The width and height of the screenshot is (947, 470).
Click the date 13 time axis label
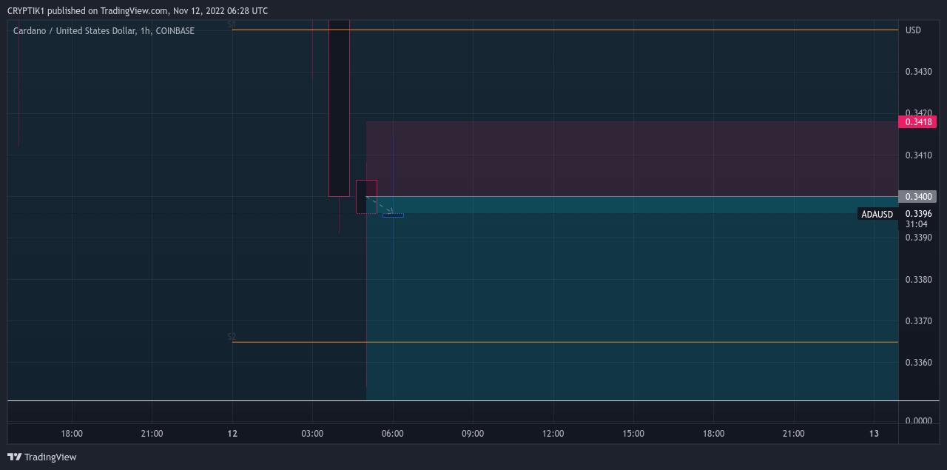[874, 434]
